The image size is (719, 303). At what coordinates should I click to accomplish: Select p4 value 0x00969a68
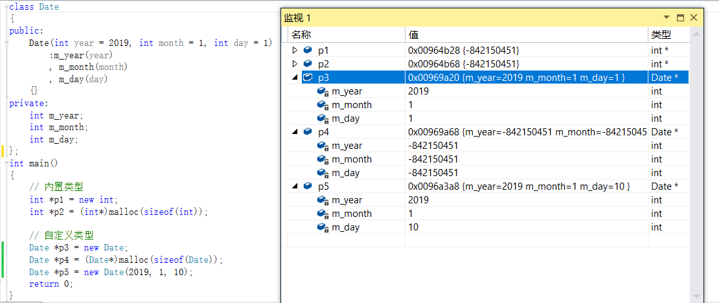(434, 132)
